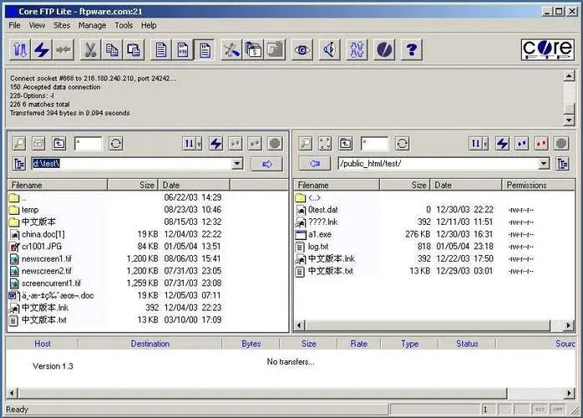Click the magnifier search icon in local panel
This screenshot has width=583, height=418.
click(x=19, y=143)
